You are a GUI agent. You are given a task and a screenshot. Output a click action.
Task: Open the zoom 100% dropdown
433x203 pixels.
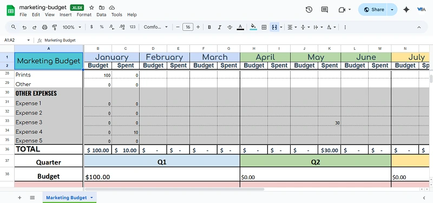(72, 27)
